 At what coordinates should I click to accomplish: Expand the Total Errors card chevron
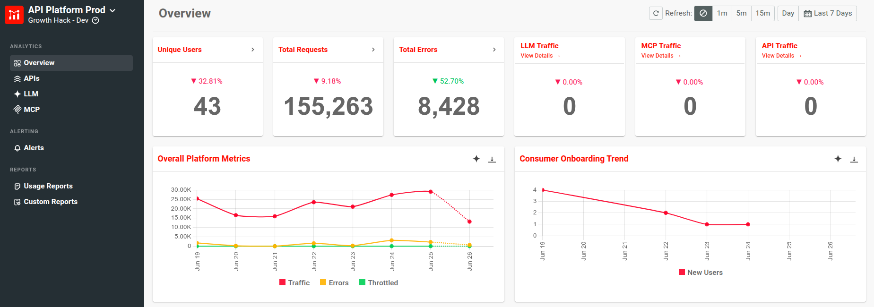coord(494,50)
